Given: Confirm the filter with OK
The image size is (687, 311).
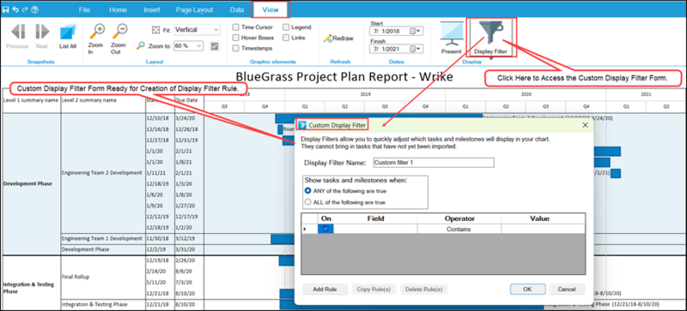Looking at the screenshot, I should coord(527,289).
